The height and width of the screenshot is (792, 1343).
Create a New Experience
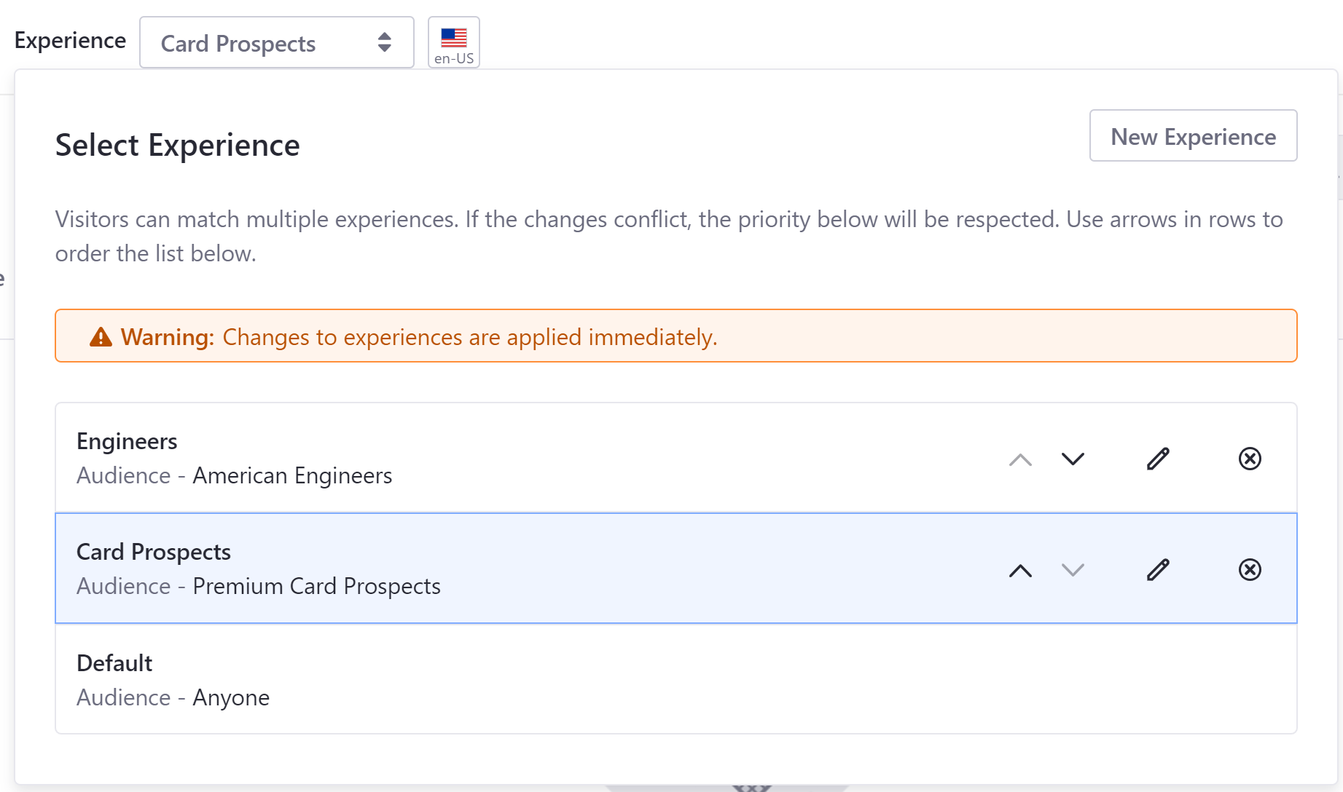tap(1193, 136)
